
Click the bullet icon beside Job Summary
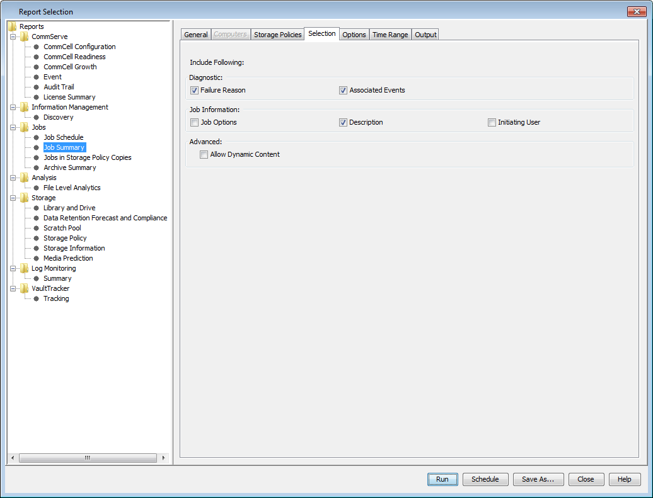pyautogui.click(x=36, y=147)
